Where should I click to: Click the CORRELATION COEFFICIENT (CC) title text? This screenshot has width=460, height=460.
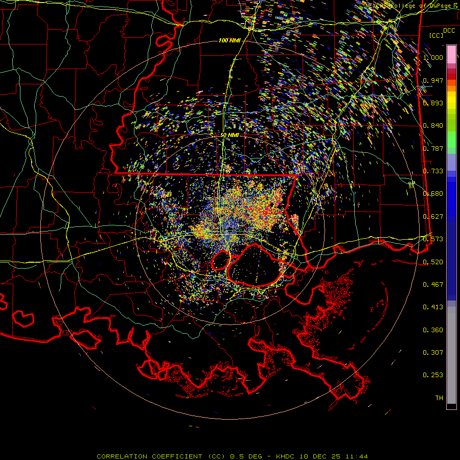161,456
